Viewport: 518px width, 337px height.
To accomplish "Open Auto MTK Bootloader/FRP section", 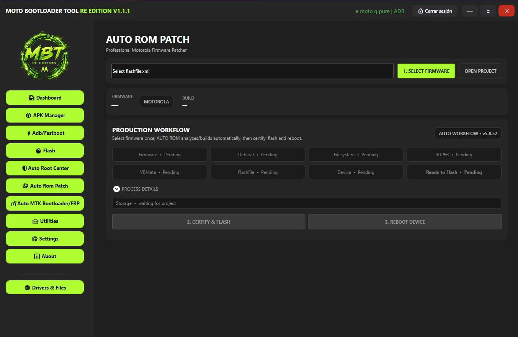I will (45, 203).
